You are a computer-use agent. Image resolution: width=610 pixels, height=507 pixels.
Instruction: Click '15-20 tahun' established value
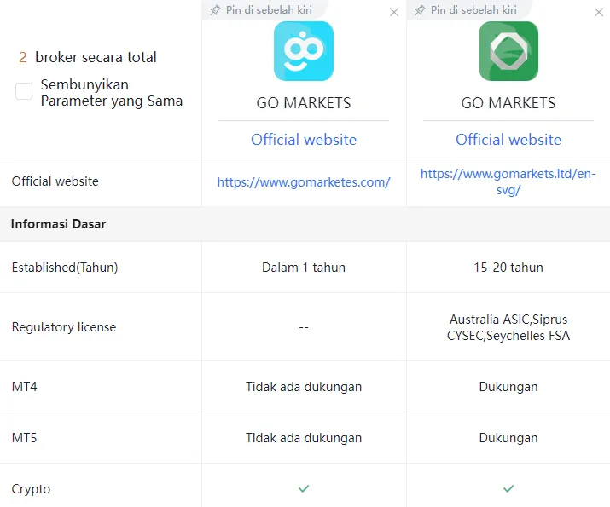tap(508, 268)
